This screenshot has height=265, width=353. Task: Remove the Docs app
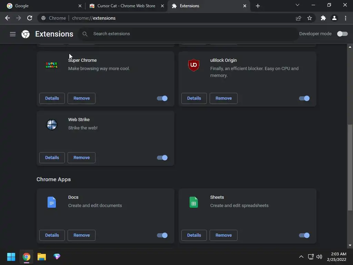(x=81, y=235)
